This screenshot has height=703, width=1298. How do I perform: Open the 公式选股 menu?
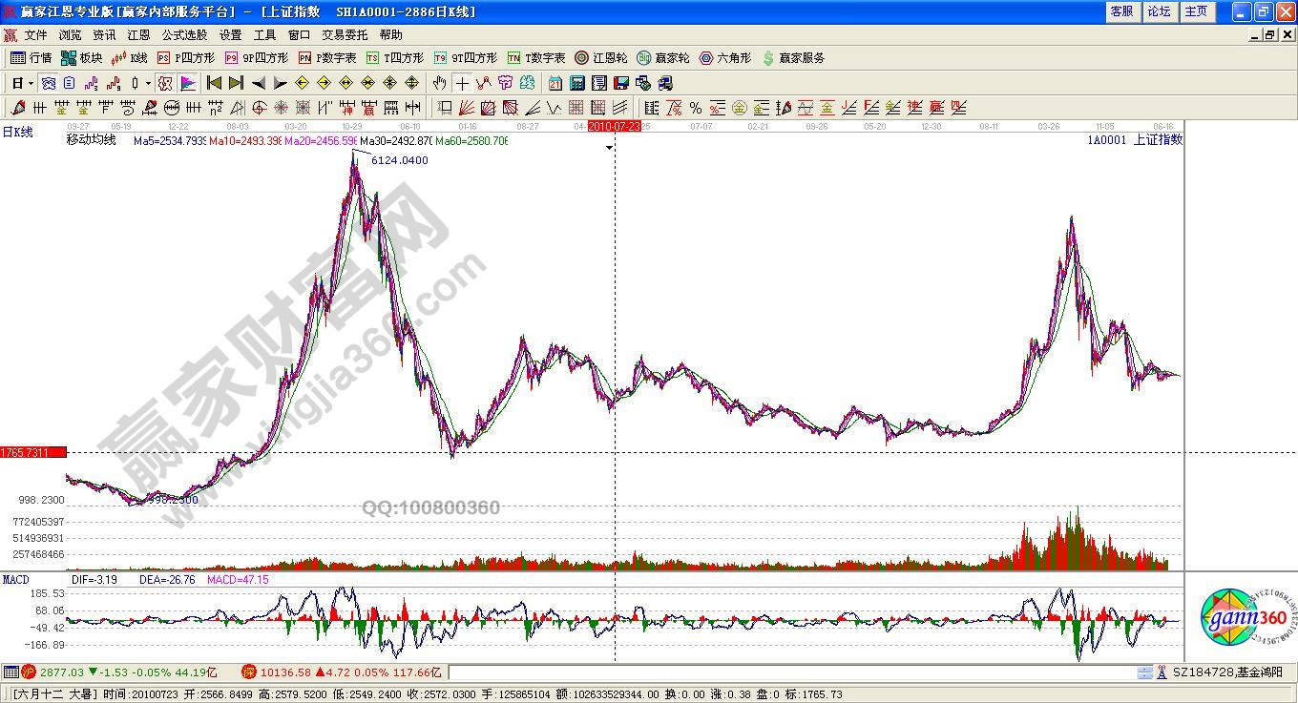[184, 35]
